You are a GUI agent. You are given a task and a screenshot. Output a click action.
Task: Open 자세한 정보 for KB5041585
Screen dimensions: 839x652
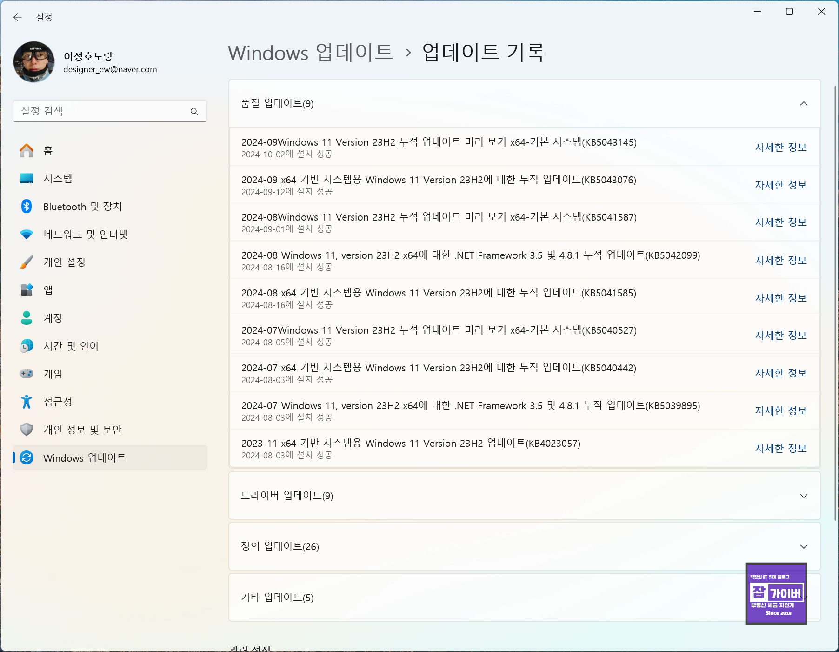[x=780, y=298]
